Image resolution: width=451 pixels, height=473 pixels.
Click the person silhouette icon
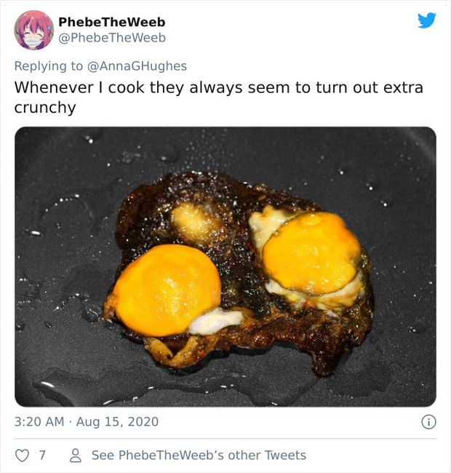pyautogui.click(x=74, y=456)
